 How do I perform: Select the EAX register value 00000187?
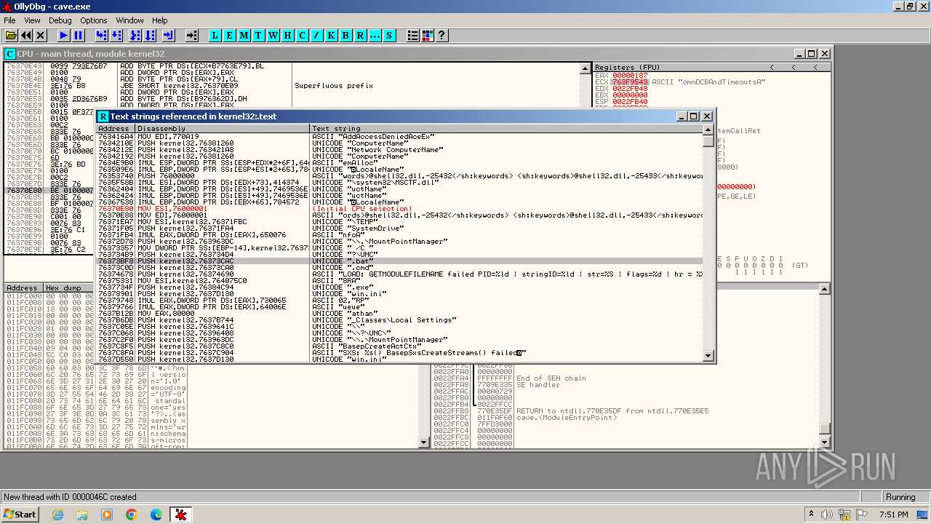(630, 76)
